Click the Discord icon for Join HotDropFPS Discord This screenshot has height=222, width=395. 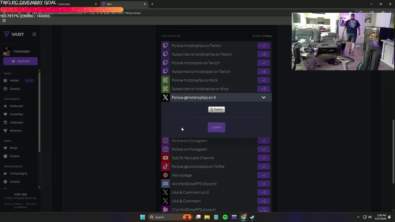[165, 184]
